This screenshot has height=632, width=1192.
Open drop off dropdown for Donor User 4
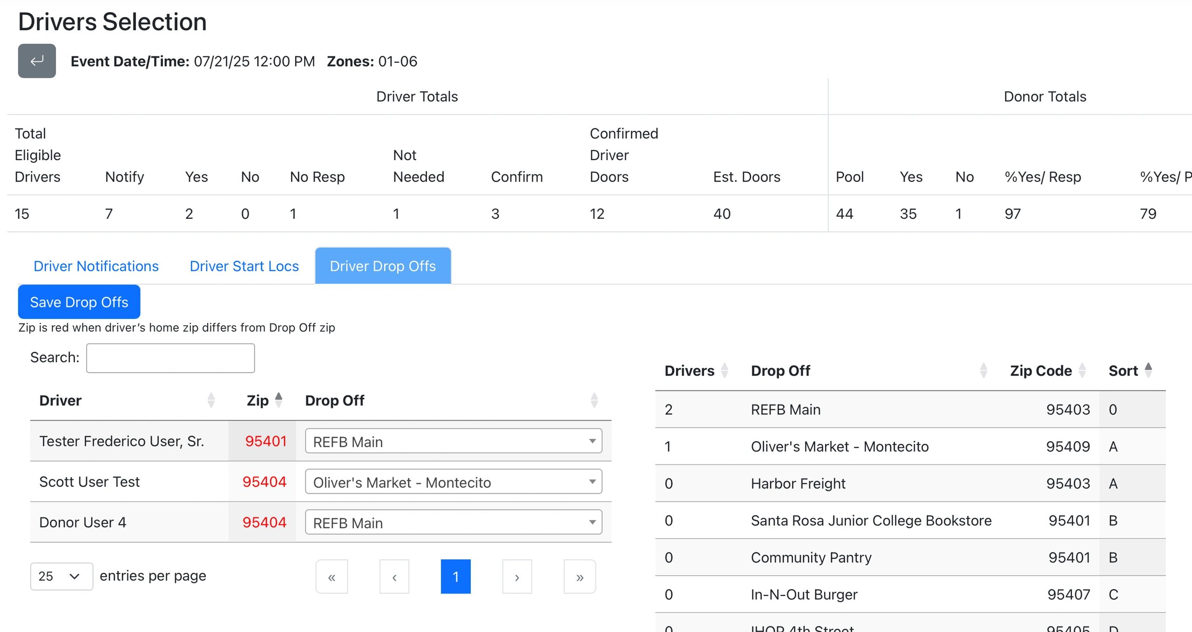453,522
